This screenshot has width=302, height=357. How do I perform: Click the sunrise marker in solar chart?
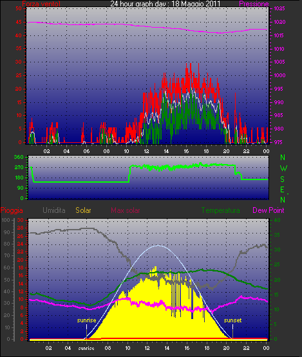[x=86, y=320]
